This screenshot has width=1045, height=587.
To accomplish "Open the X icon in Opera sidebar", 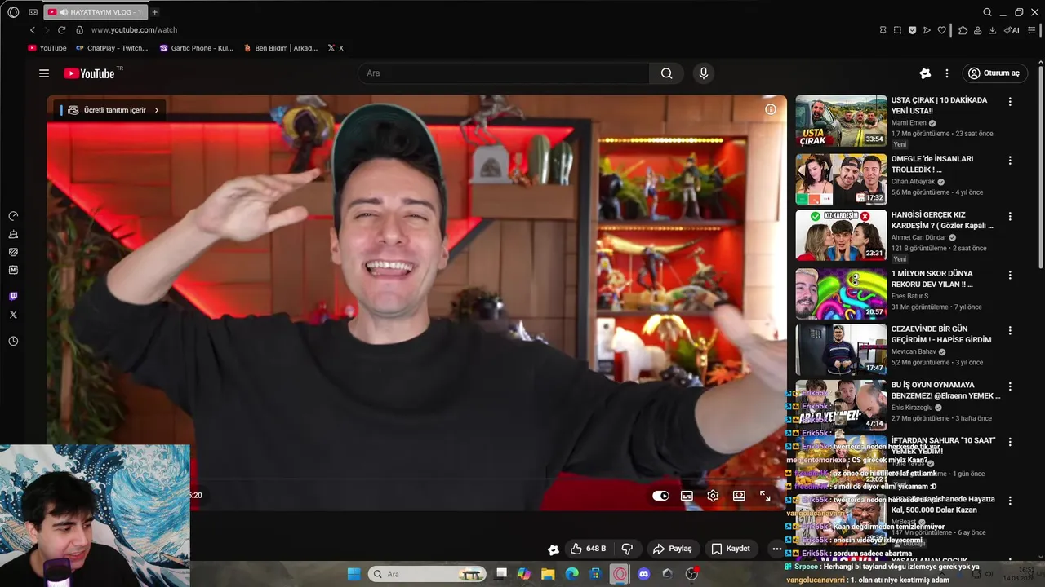I will (13, 315).
